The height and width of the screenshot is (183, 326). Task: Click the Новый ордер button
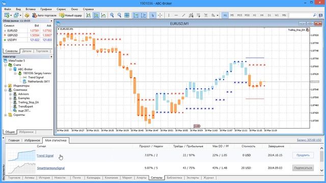pos(71,15)
